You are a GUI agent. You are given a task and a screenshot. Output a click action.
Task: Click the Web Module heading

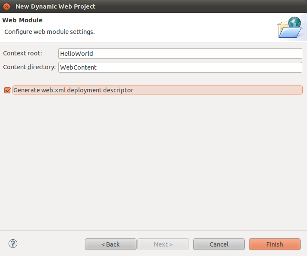click(x=22, y=20)
